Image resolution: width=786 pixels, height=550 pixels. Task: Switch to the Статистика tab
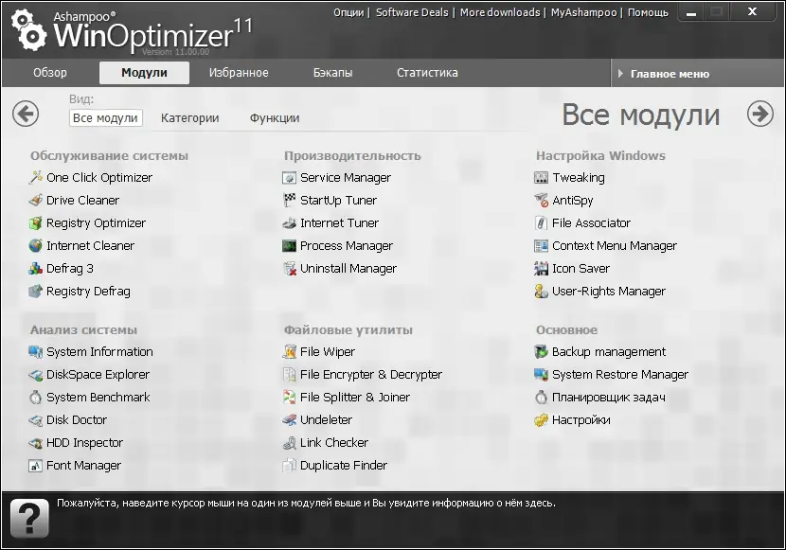[x=427, y=73]
